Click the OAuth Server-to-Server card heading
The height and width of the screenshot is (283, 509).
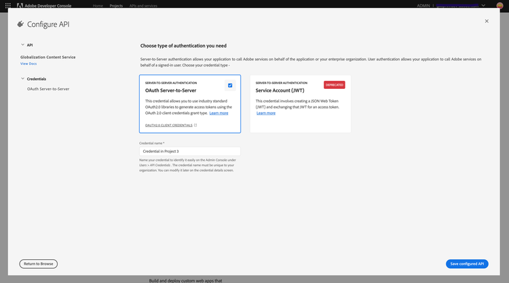tap(171, 90)
